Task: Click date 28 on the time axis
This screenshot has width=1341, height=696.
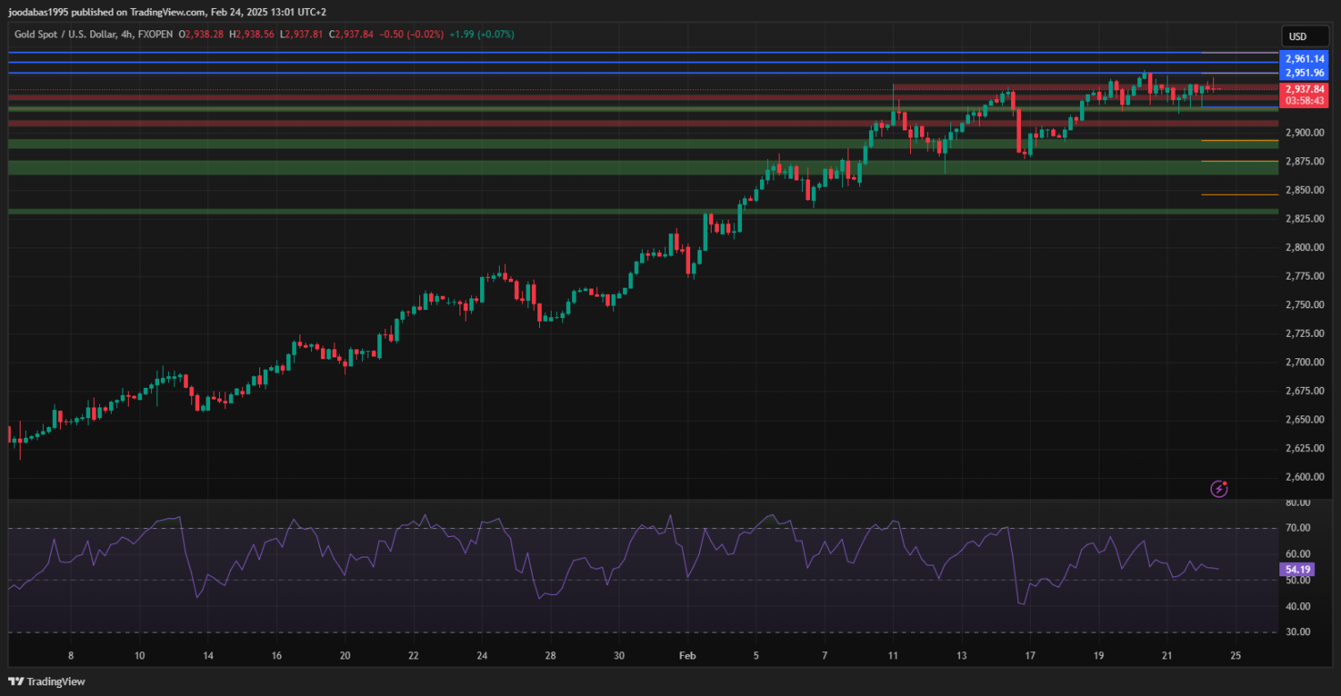Action: (x=550, y=656)
